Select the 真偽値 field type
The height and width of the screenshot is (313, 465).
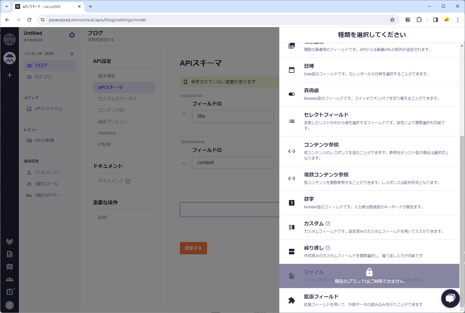(x=369, y=94)
